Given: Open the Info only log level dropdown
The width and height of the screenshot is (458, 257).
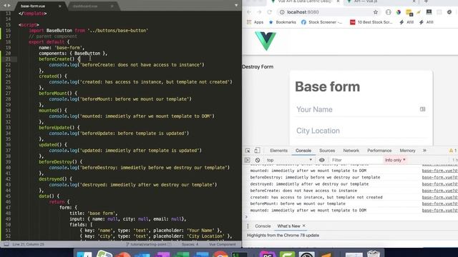Looking at the screenshot, I should (x=395, y=160).
